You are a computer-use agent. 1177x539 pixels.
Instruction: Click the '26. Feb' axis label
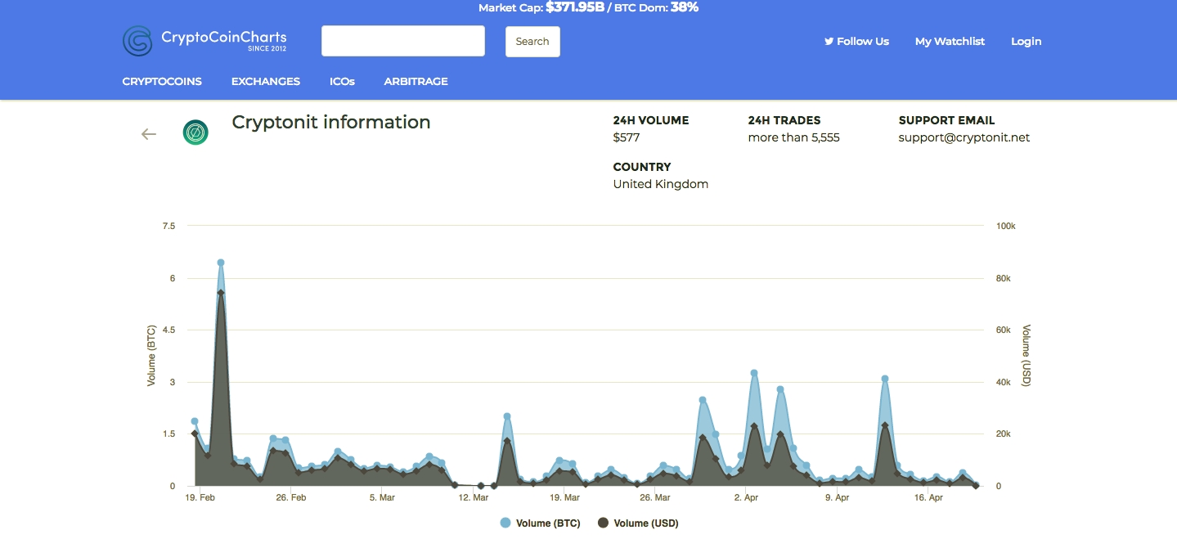tap(291, 497)
